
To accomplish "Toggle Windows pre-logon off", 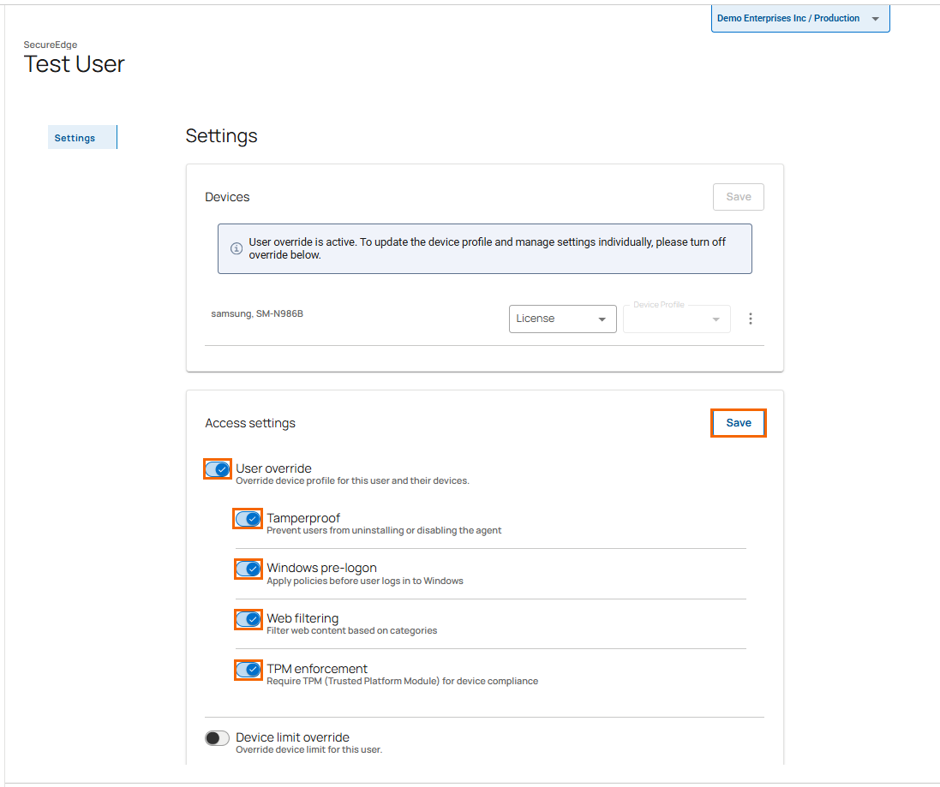I will tap(248, 569).
